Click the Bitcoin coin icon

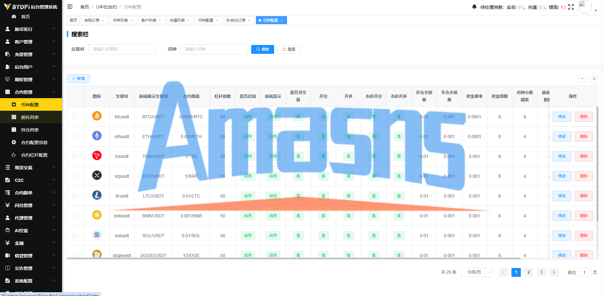[97, 116]
